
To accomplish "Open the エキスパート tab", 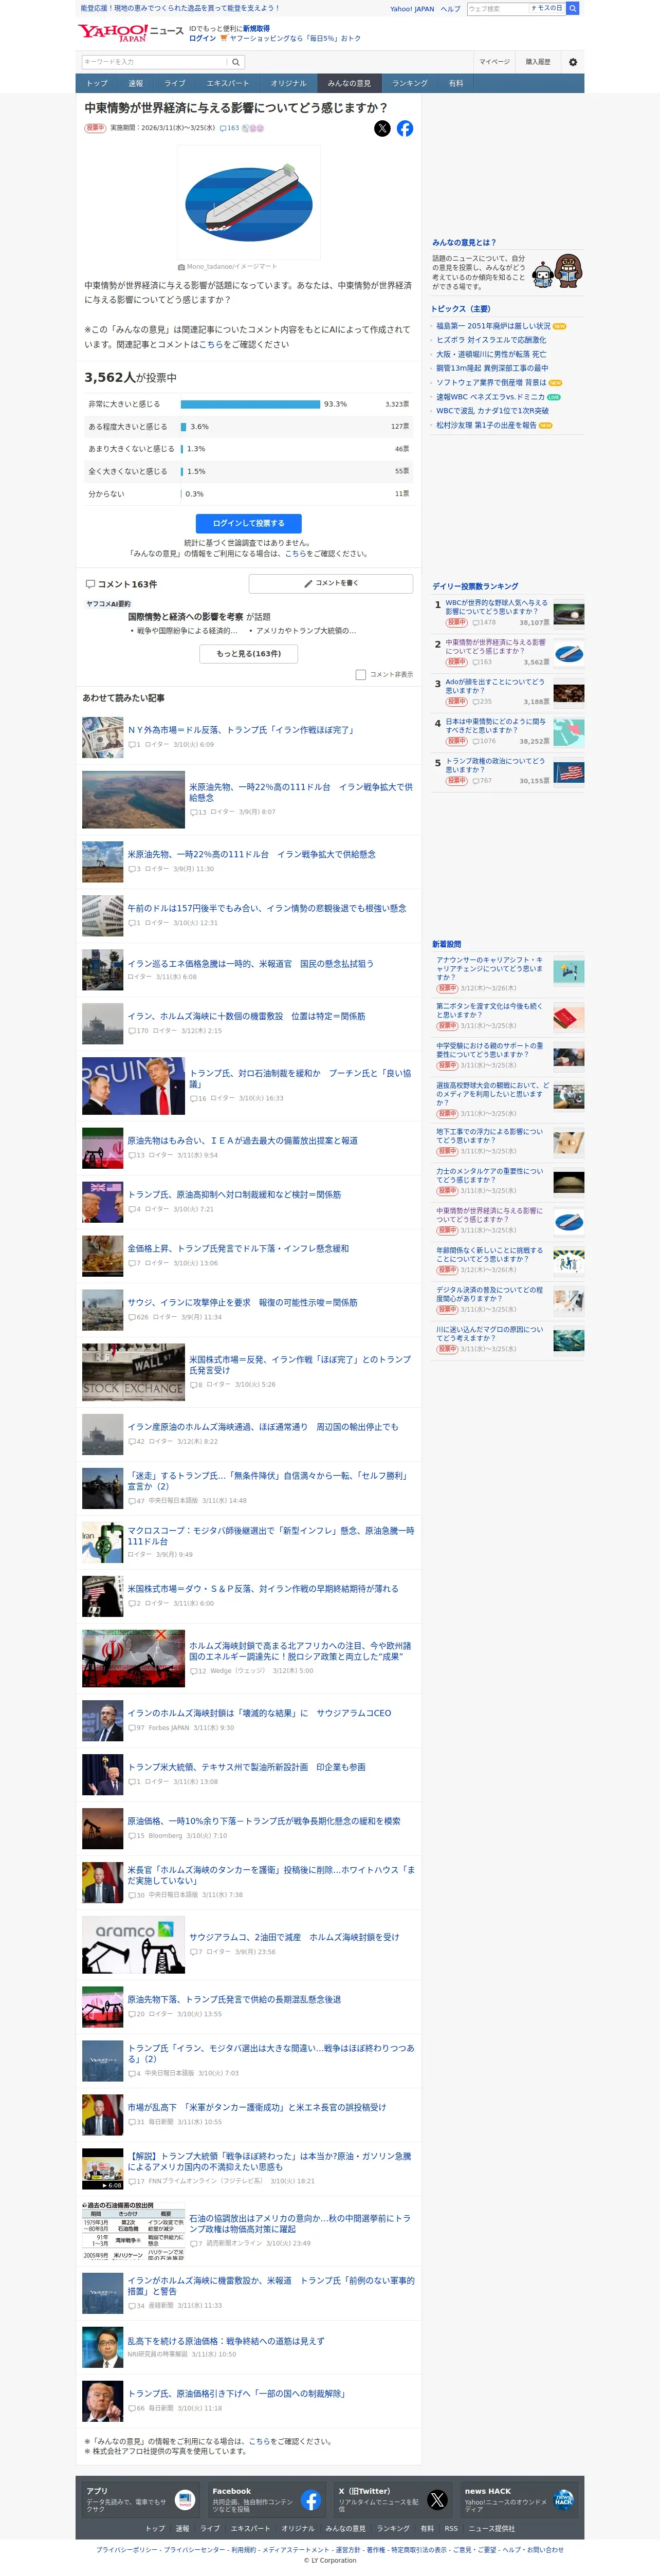I will (228, 83).
